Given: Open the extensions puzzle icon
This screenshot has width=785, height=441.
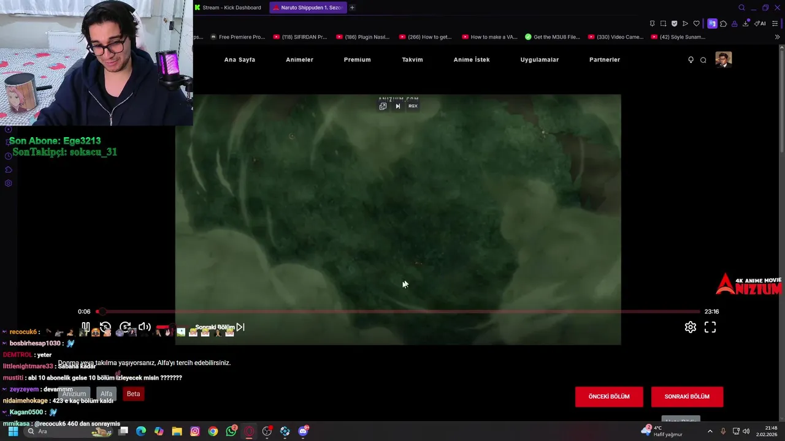Looking at the screenshot, I should click(x=723, y=23).
